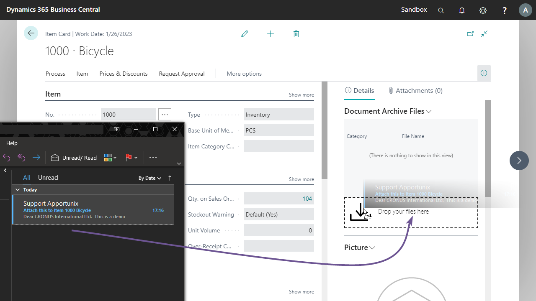Click the back arrow on Item Card
The width and height of the screenshot is (536, 301).
click(31, 33)
